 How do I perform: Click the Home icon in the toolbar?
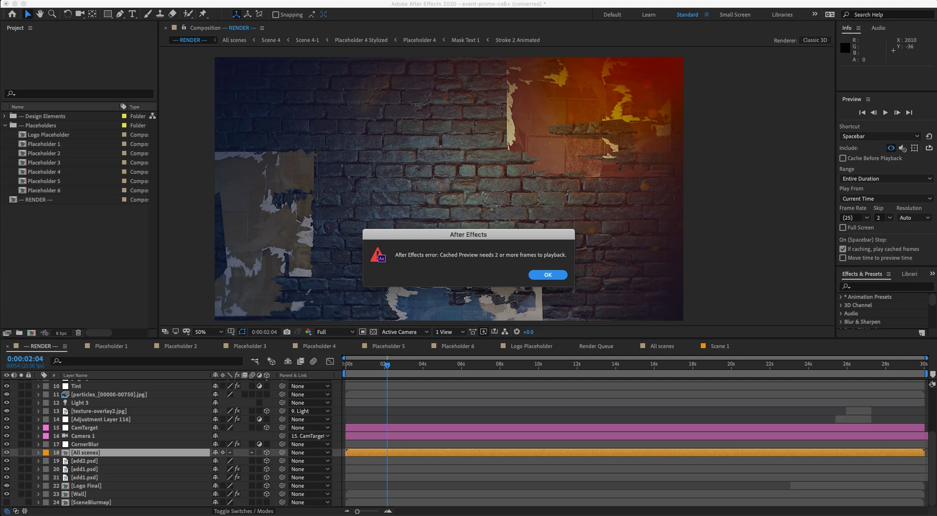pyautogui.click(x=12, y=14)
